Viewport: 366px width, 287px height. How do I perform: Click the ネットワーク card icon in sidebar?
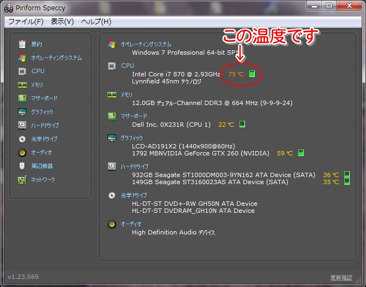tap(22, 180)
